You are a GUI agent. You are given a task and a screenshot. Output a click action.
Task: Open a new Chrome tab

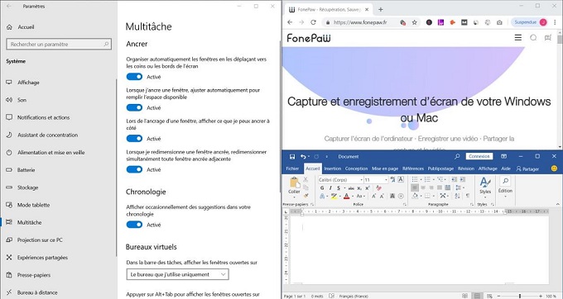(x=381, y=10)
